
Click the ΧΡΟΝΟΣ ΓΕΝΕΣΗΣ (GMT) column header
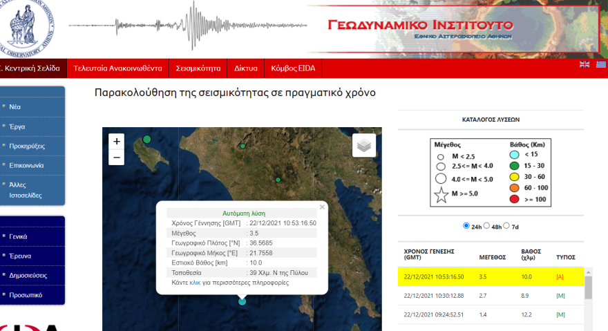429,254
